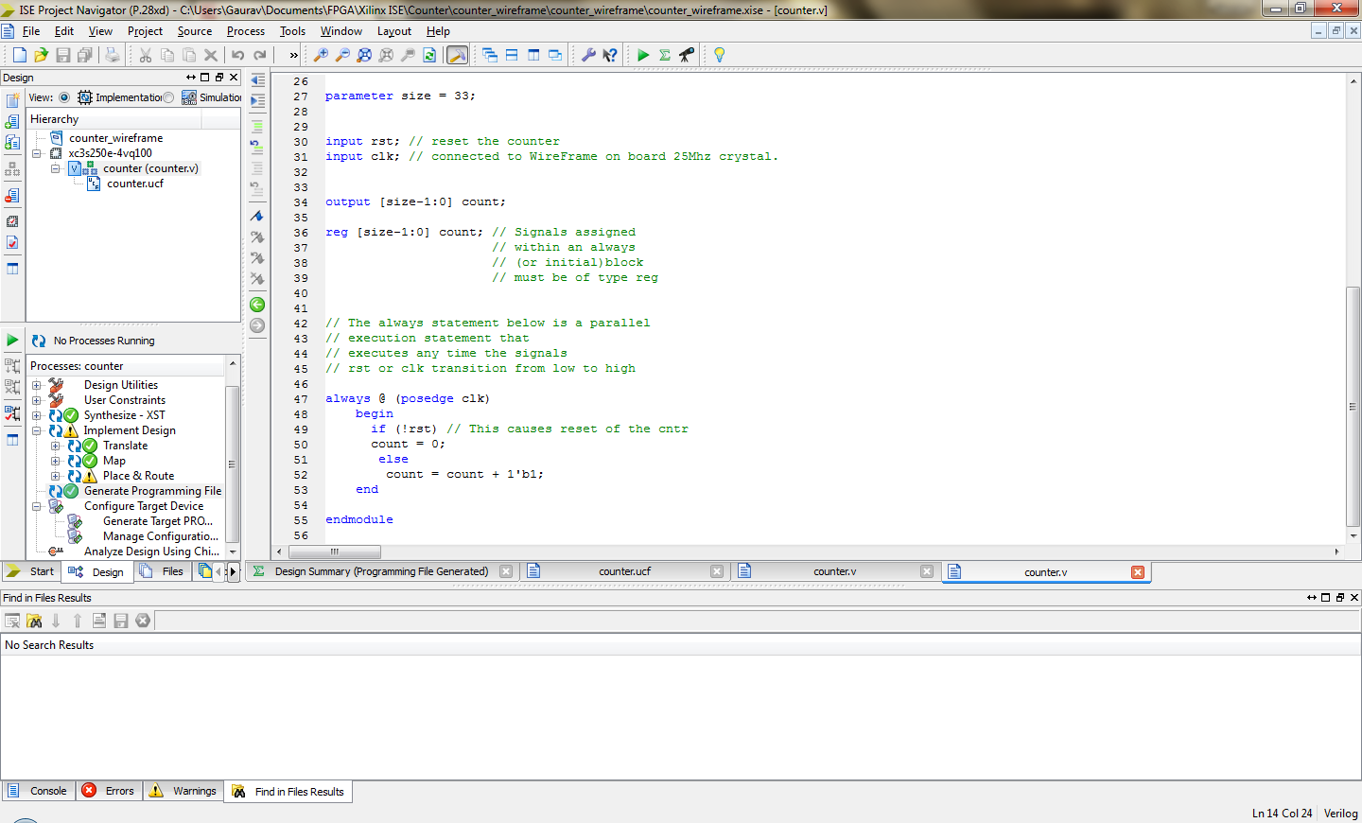
Task: Open Design Summary via the Sigma icon
Action: coord(665,54)
